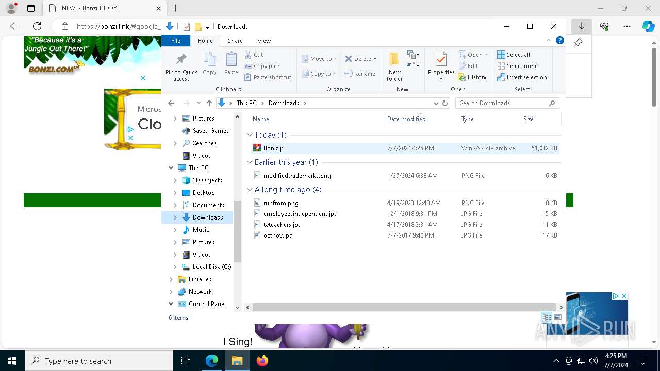Open Firefox from the taskbar
The height and width of the screenshot is (371, 660).
tap(262, 361)
